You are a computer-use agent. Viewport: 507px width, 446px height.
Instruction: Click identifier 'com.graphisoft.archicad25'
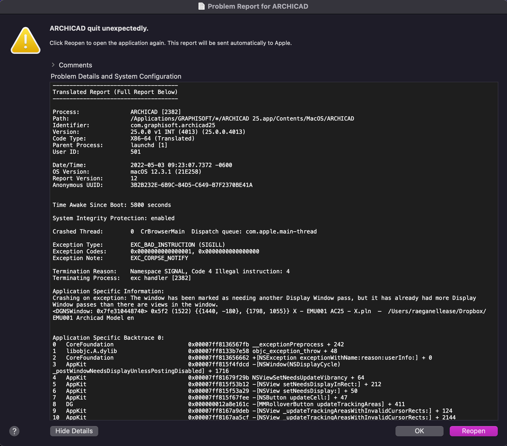[x=173, y=125]
